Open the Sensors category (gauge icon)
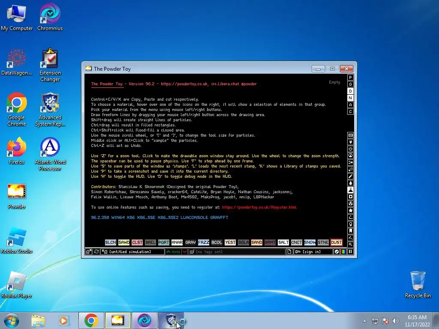Viewport: 439px width, 329px height. 350,156
